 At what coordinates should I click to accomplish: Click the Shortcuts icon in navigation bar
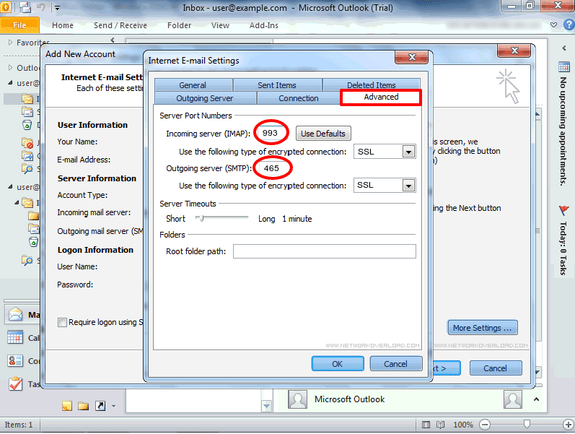(100, 407)
